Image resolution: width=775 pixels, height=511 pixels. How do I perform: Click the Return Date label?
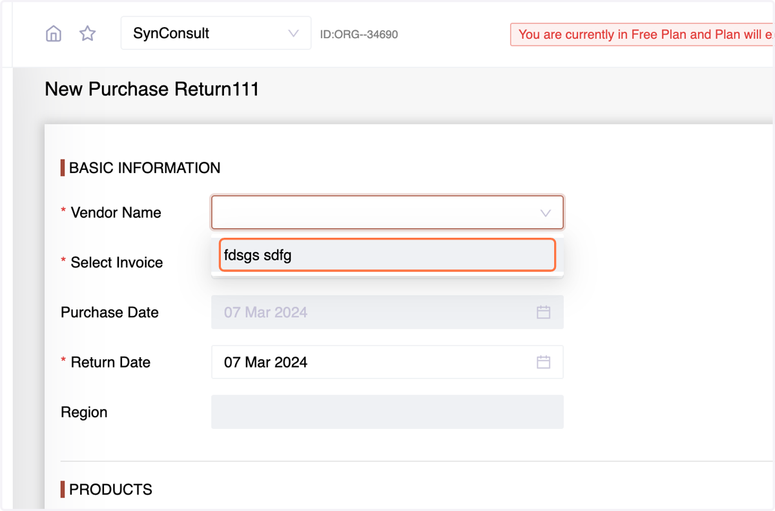110,362
